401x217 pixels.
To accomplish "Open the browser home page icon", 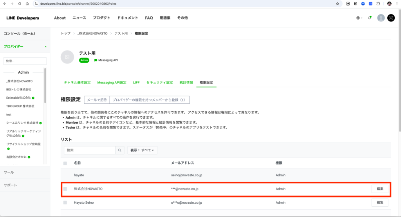I will coord(27,4).
